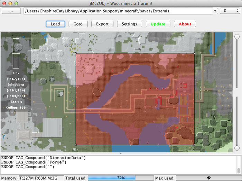Open the Goto dialog
This screenshot has width=242, height=181.
click(x=78, y=24)
